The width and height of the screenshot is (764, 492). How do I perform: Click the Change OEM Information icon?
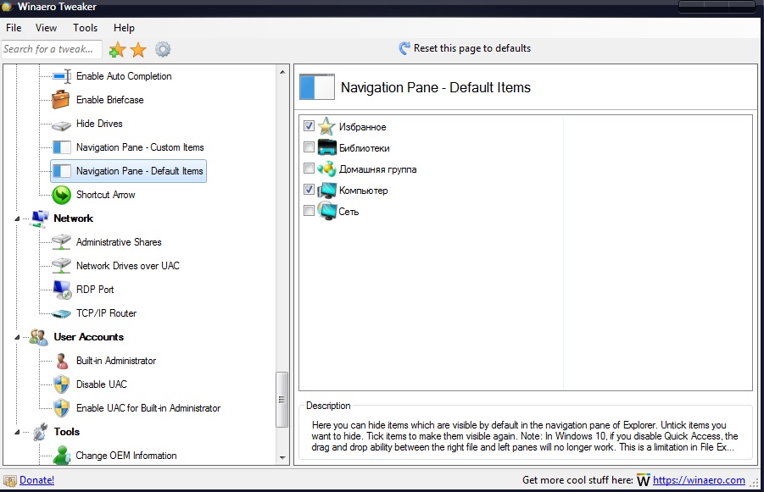click(x=62, y=456)
